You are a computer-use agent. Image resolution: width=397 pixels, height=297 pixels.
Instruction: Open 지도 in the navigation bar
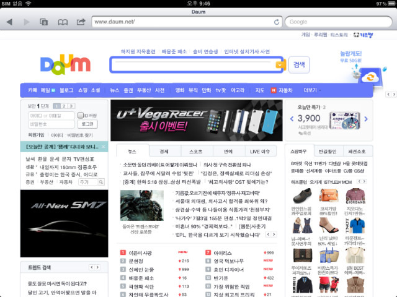[x=260, y=90]
